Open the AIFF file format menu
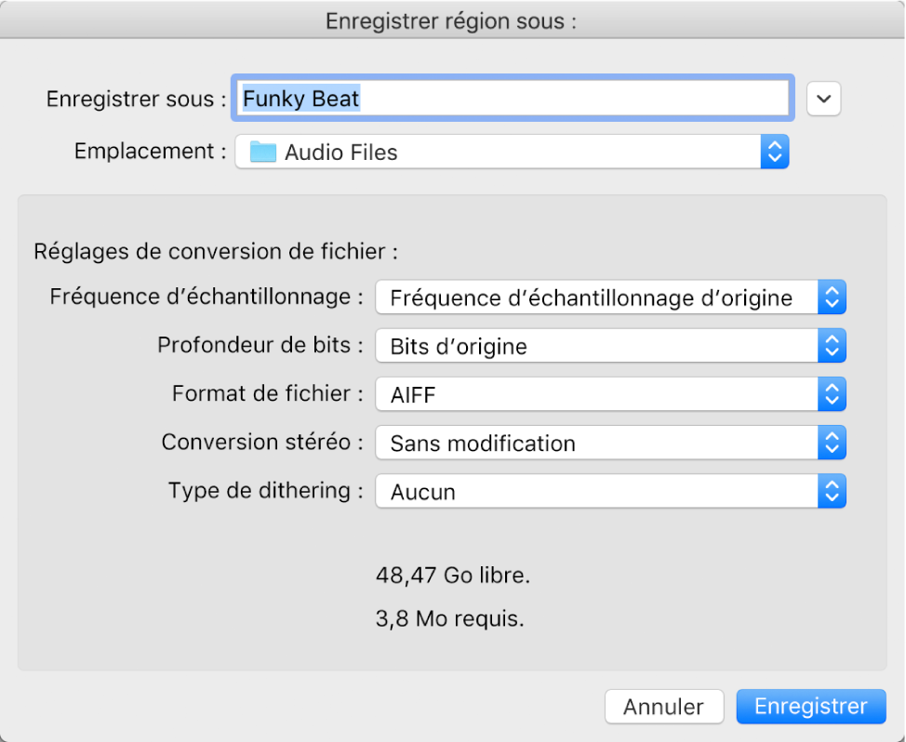The width and height of the screenshot is (906, 742). click(x=595, y=395)
